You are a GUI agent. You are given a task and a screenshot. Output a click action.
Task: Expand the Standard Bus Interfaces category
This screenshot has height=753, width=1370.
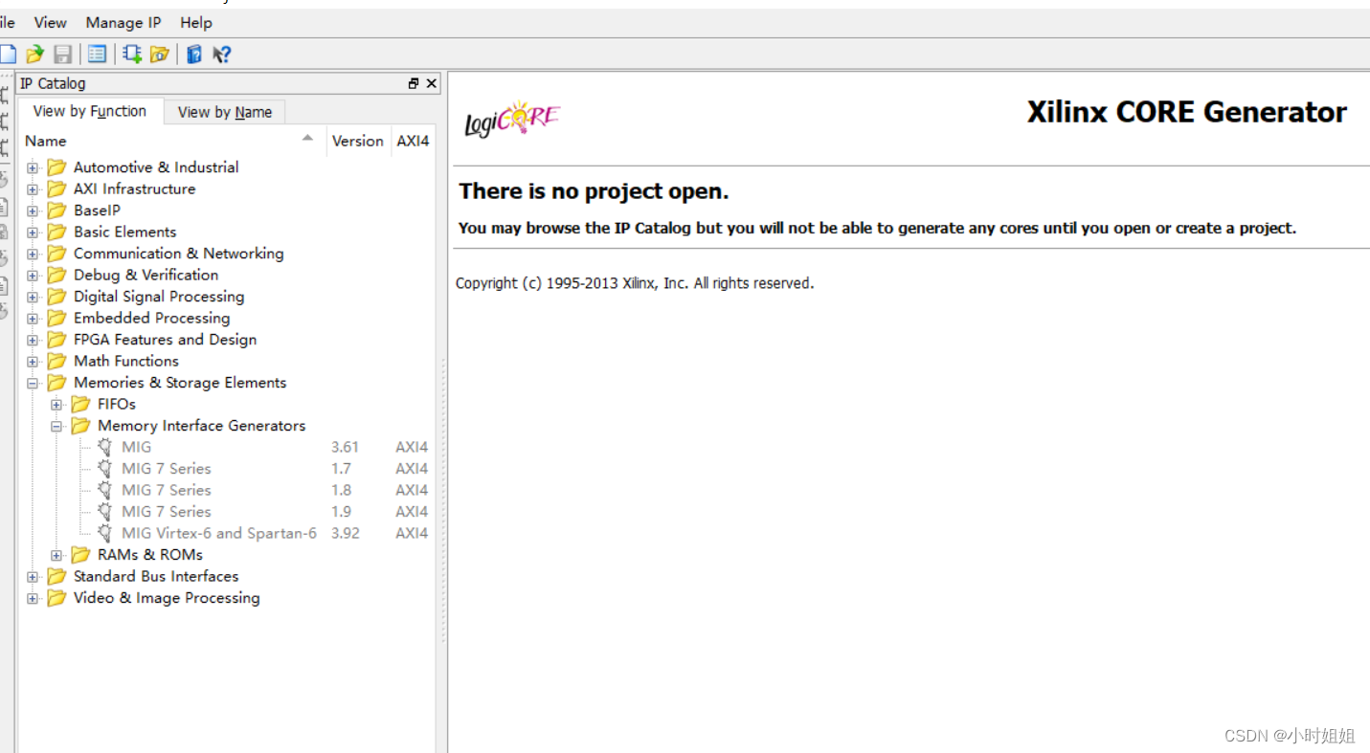pos(33,577)
